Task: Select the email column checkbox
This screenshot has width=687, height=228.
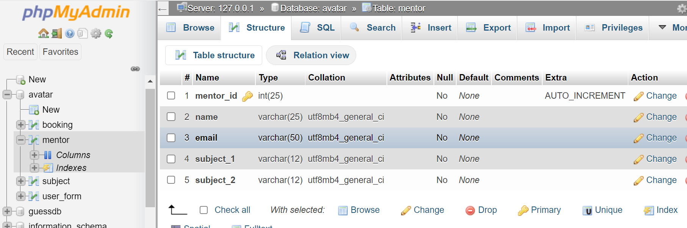Action: pyautogui.click(x=171, y=138)
